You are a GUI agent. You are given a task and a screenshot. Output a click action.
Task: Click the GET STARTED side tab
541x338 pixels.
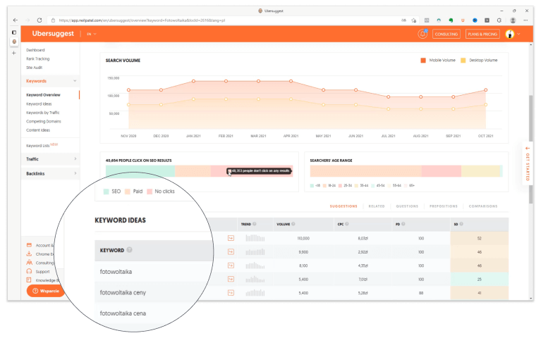(528, 164)
